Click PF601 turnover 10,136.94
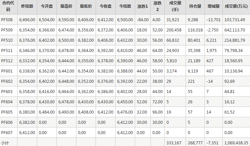Screen dimensions: 250x146 pyautogui.click(x=234, y=71)
